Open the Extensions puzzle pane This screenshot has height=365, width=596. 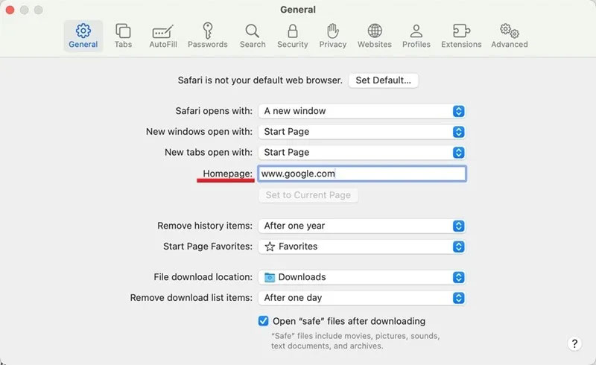[x=461, y=36]
